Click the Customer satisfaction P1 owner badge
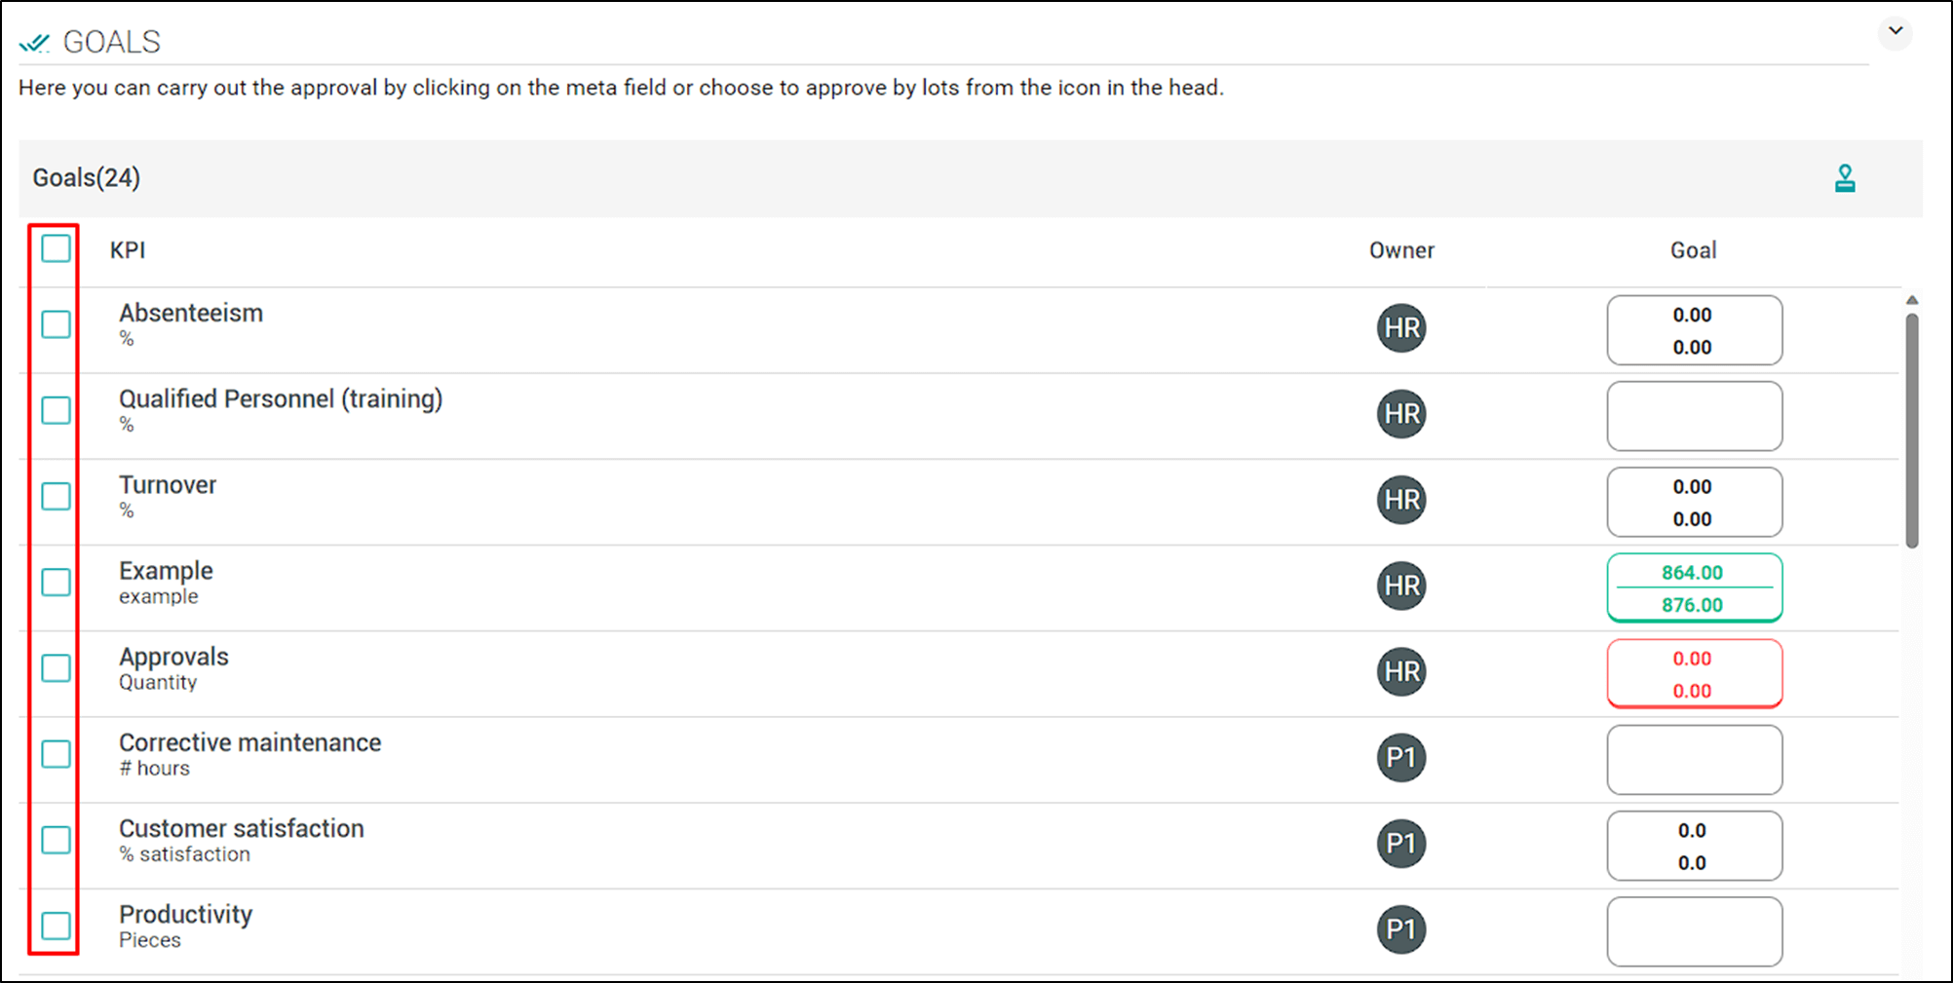1953x983 pixels. click(1401, 844)
